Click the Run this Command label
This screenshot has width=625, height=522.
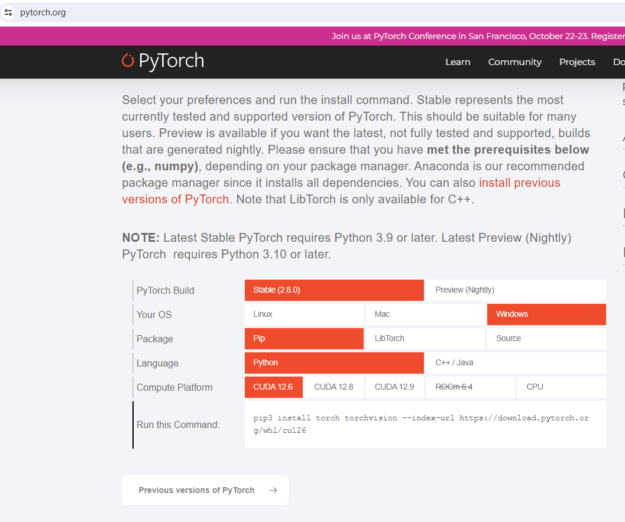tap(178, 425)
